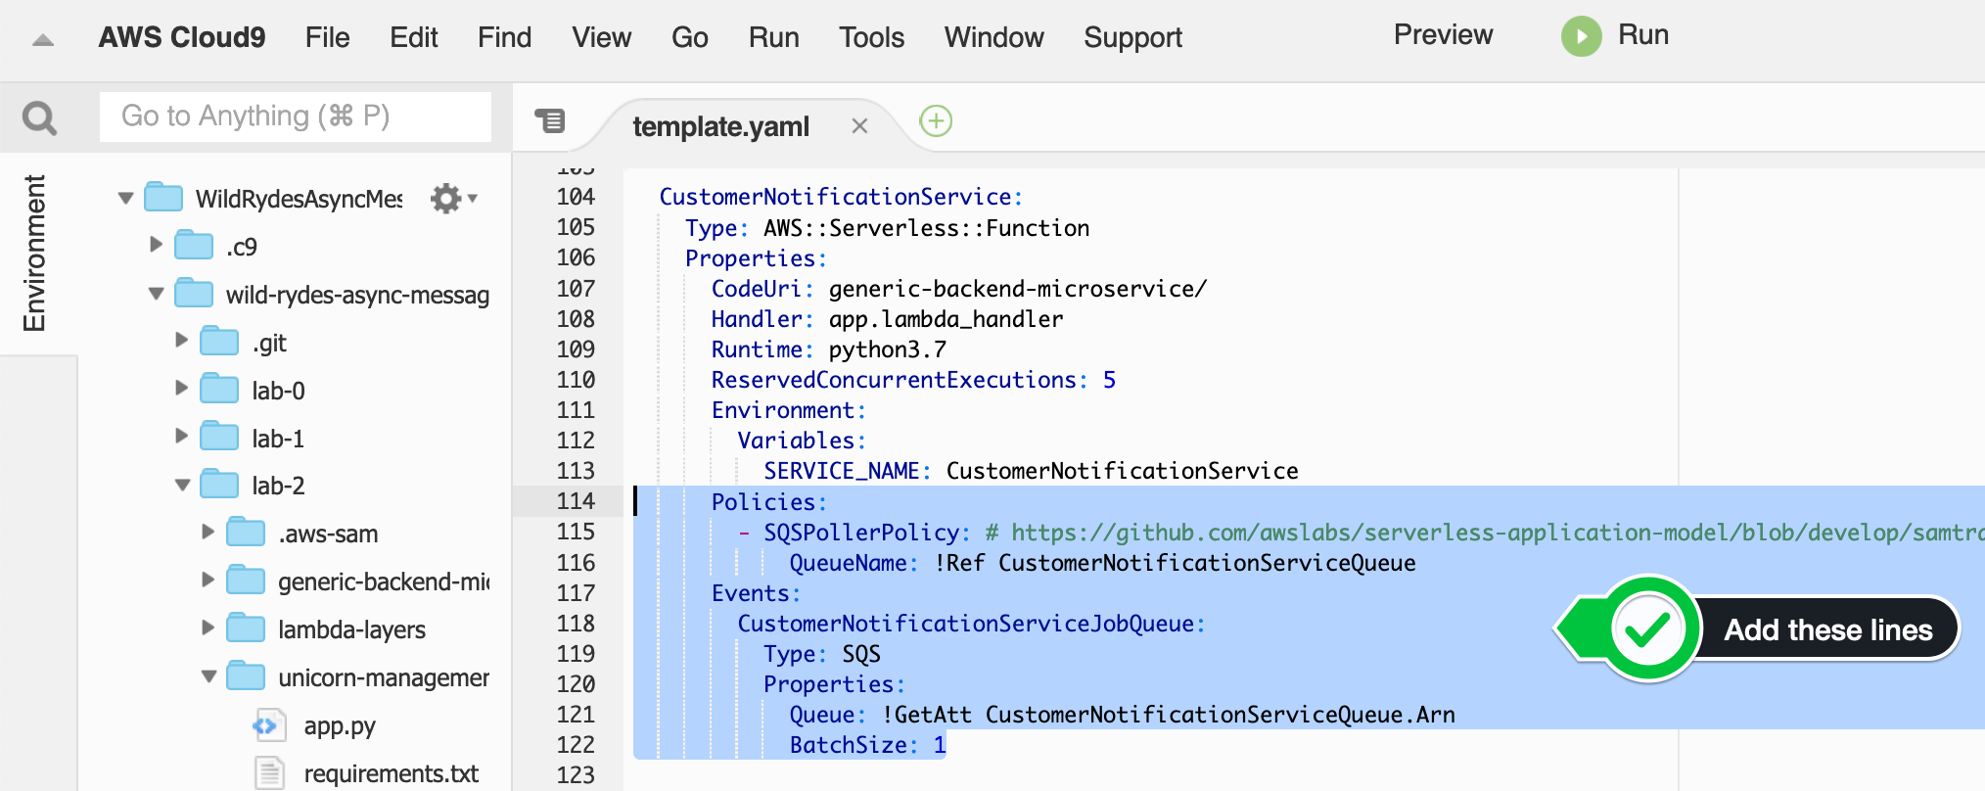Click the 'Handler: app.lambda_handler' line
Viewport: 1985px width, 791px height.
(887, 319)
